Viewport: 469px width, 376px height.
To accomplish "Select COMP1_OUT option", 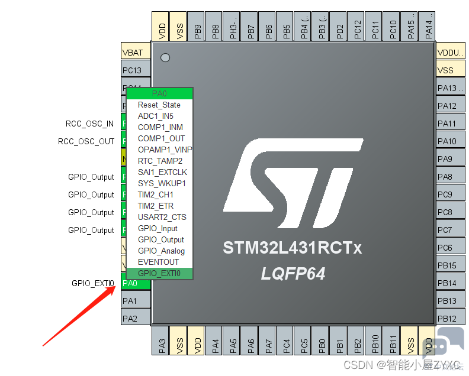I will tap(159, 138).
